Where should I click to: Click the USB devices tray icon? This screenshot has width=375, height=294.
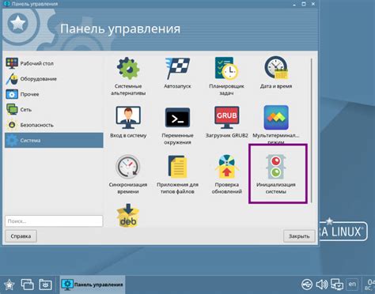point(307,285)
